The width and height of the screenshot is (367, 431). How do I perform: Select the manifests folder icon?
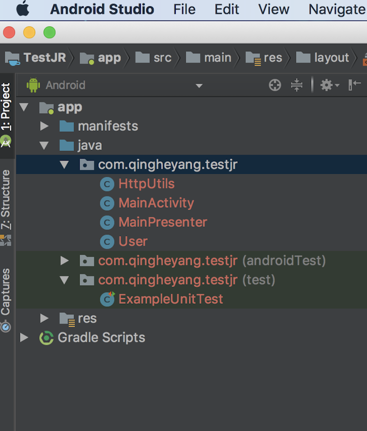pyautogui.click(x=67, y=126)
